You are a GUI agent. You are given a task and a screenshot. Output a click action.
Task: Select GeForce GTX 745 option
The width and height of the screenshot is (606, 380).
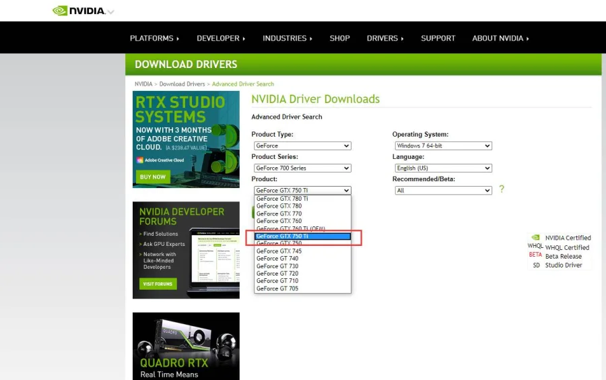(302, 251)
